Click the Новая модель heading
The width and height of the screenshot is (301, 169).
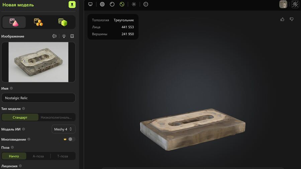(x=18, y=5)
